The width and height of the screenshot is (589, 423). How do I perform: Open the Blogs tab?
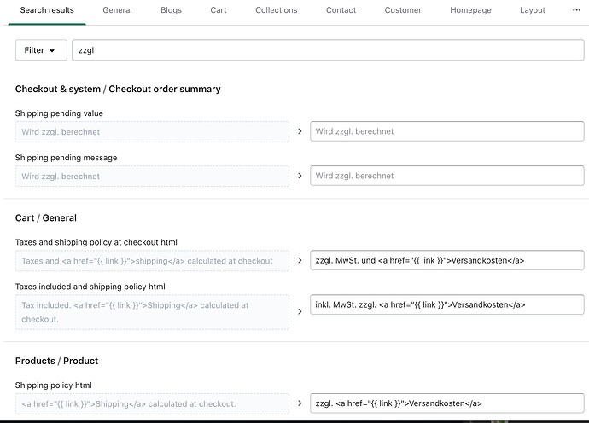[171, 10]
